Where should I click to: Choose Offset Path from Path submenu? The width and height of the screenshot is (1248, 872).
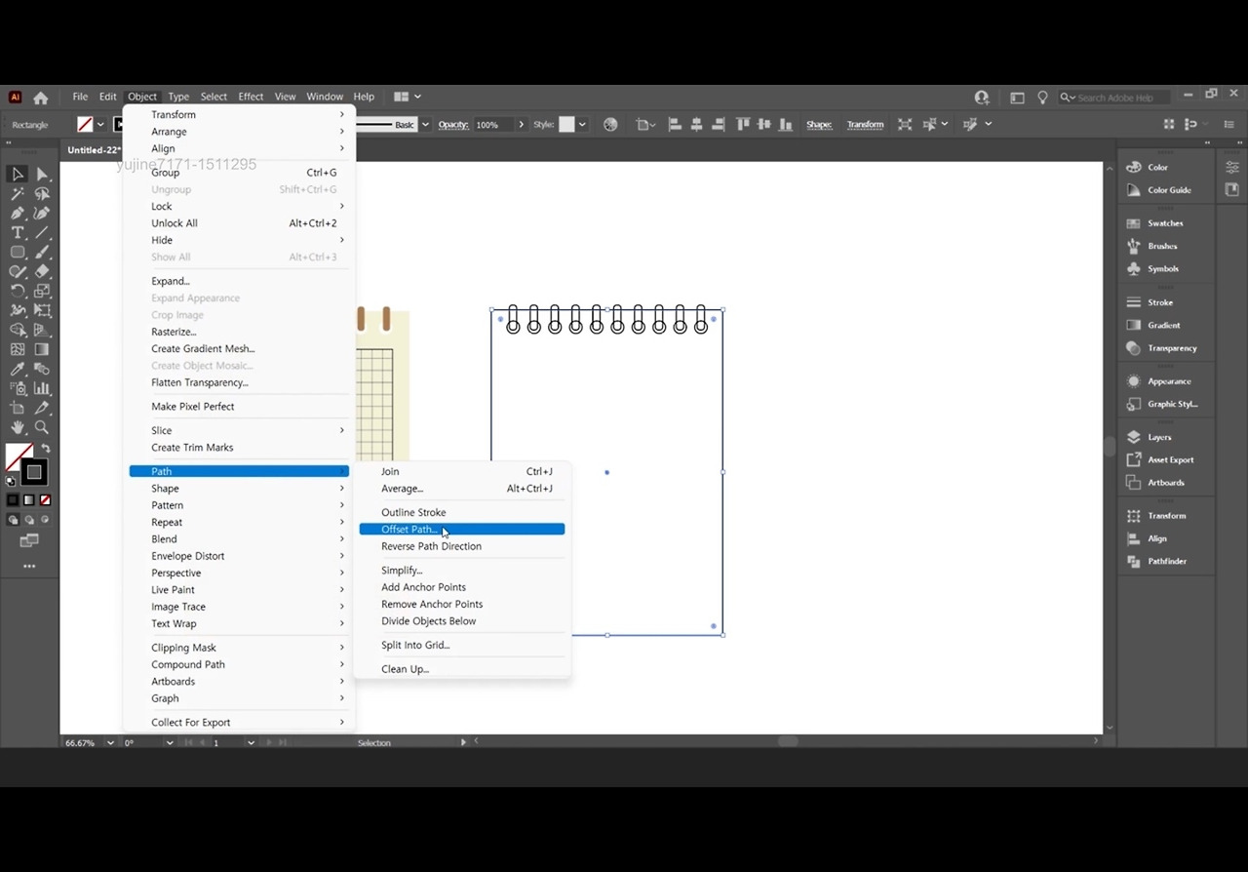pyautogui.click(x=462, y=530)
